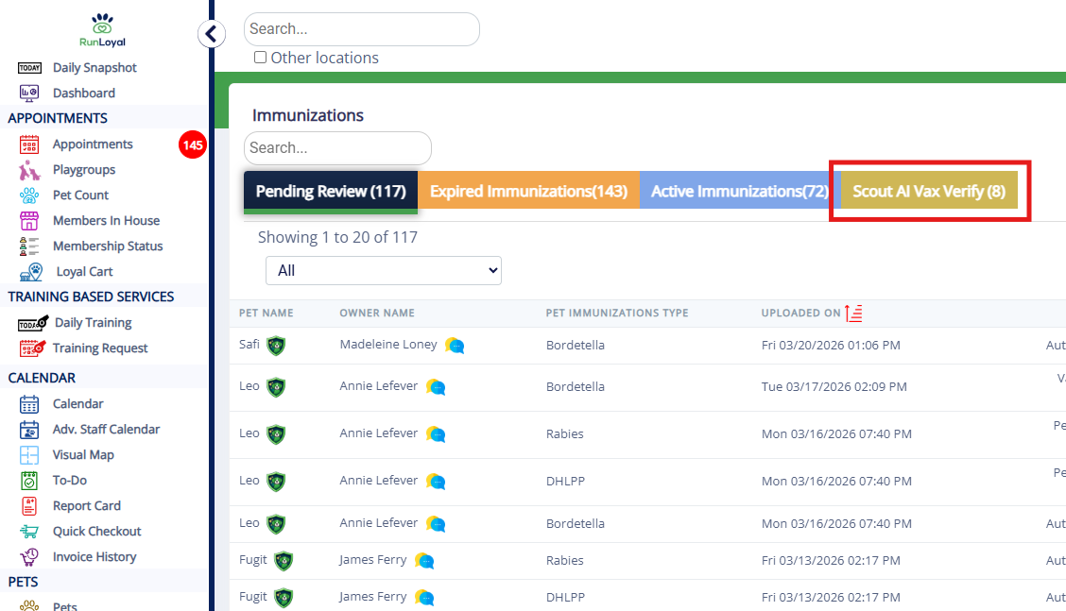Click Bordetella in Safi's row
This screenshot has width=1066, height=611.
576,346
